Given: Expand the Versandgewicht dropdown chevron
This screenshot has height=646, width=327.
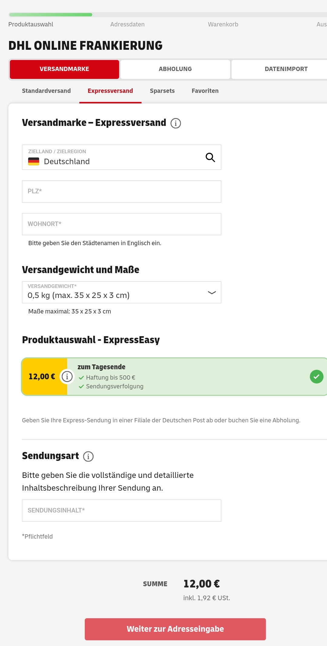Looking at the screenshot, I should [x=212, y=293].
